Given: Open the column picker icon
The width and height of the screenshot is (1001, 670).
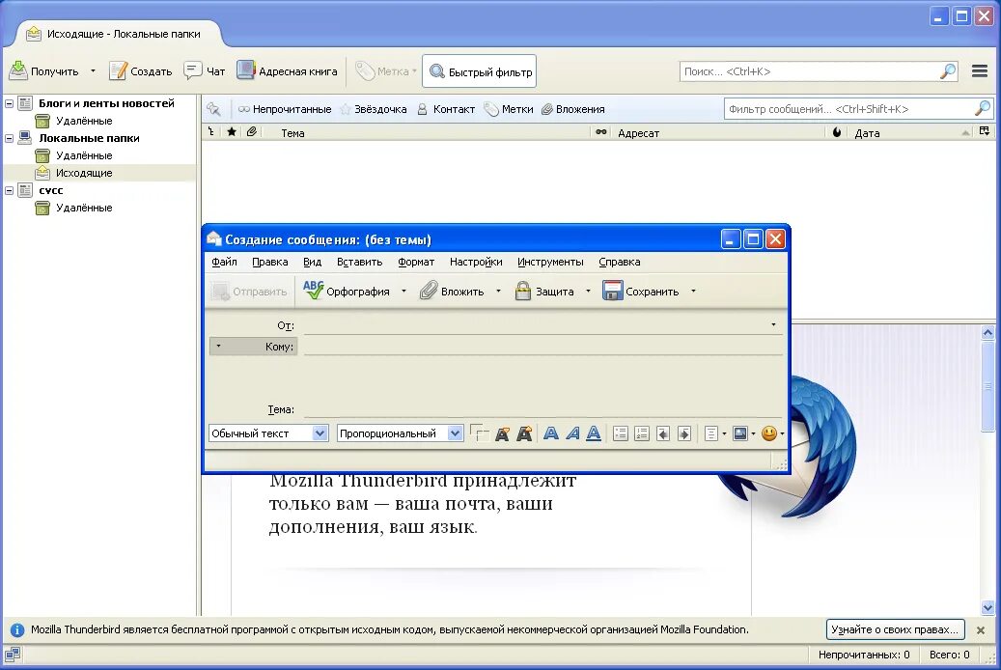Looking at the screenshot, I should point(985,131).
